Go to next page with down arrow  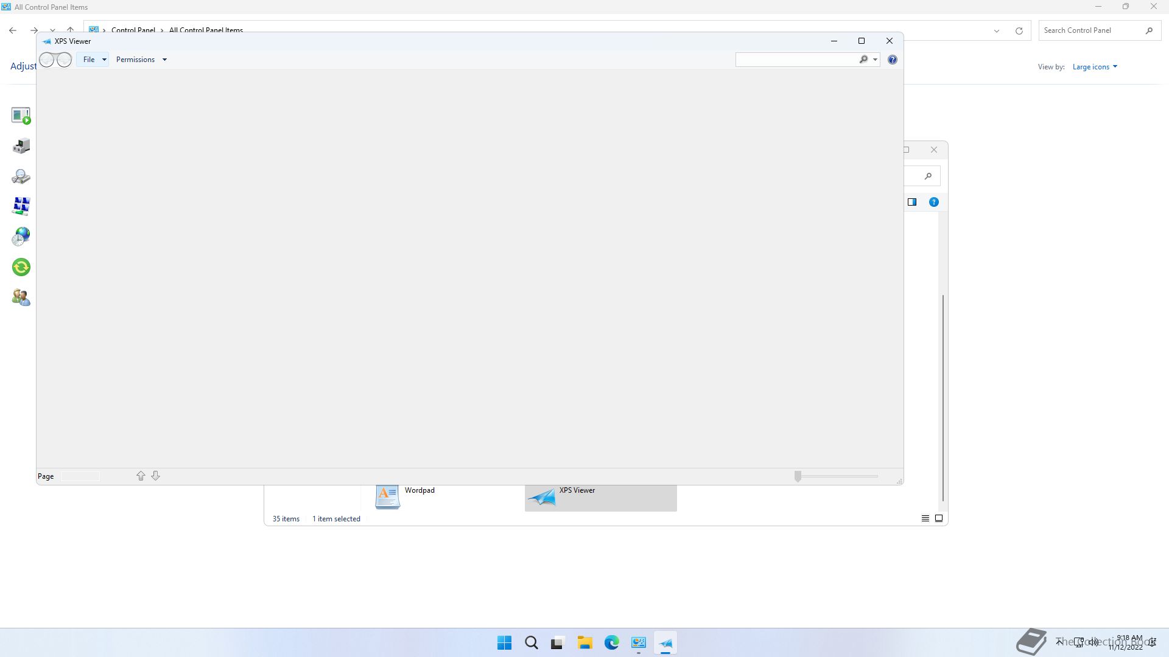pyautogui.click(x=155, y=476)
